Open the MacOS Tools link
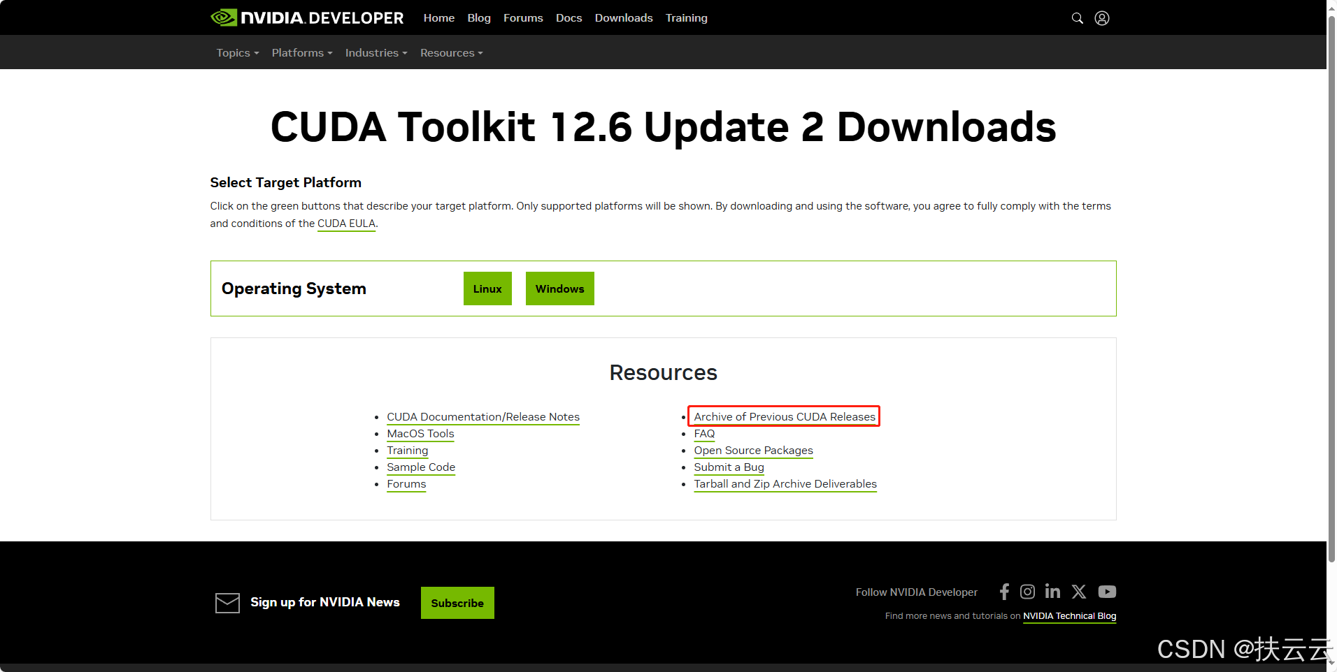Viewport: 1337px width, 672px height. click(420, 434)
